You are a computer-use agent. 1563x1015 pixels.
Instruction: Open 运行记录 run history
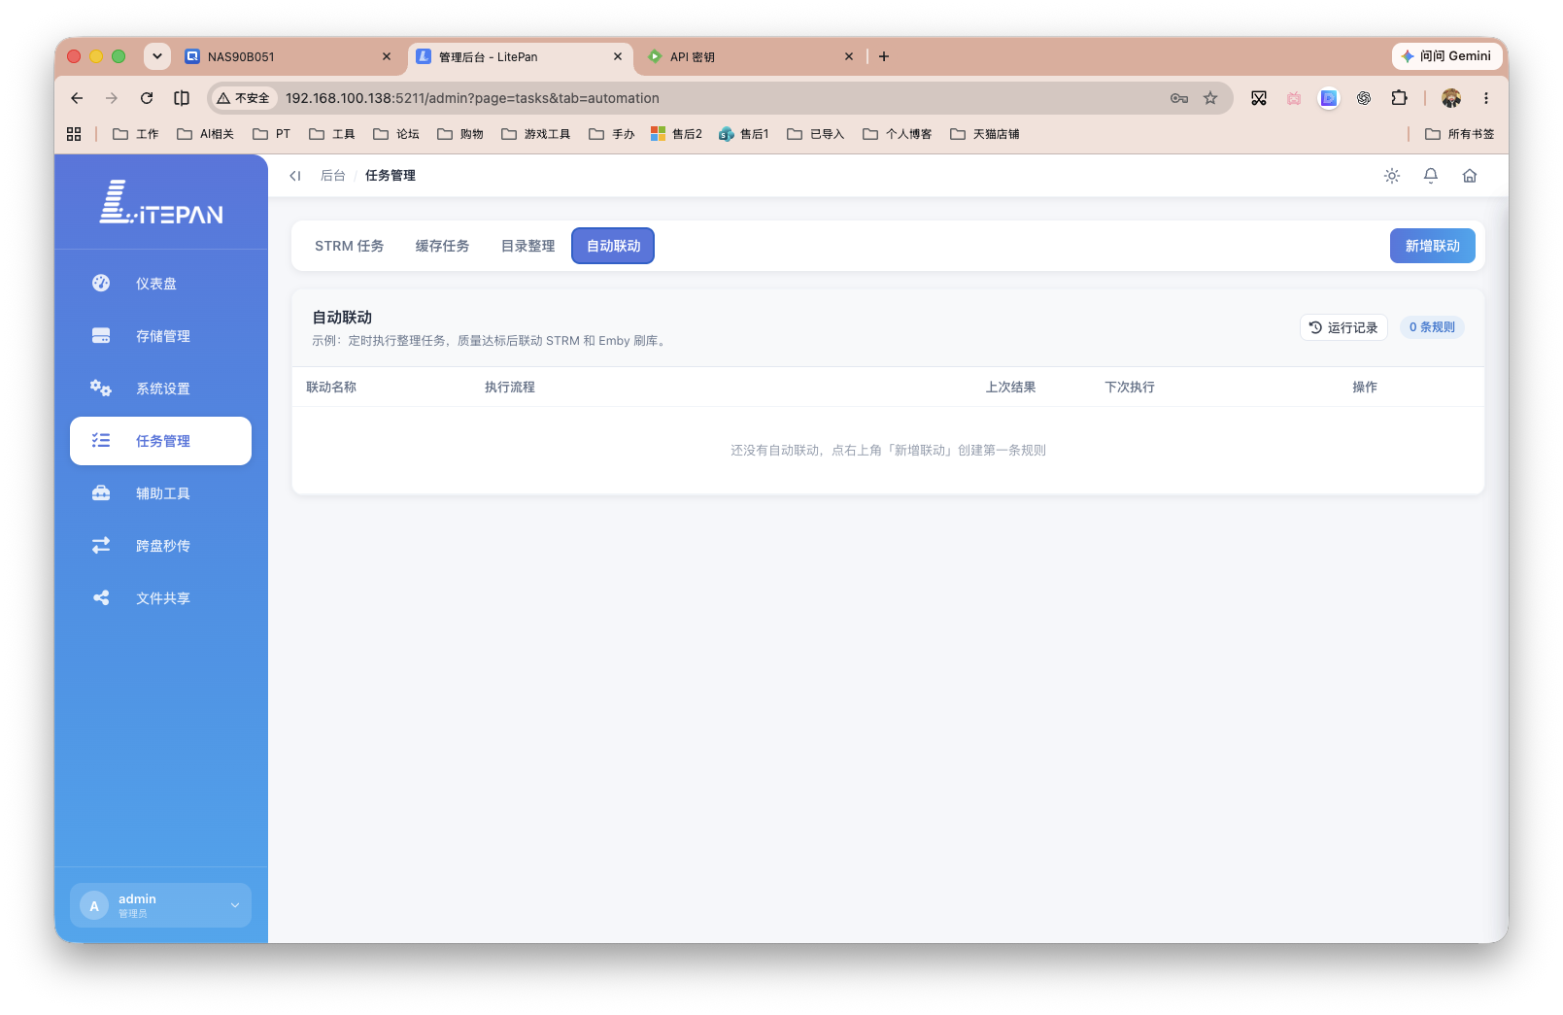[1343, 327]
